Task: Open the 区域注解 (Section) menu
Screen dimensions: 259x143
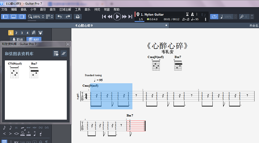Action: click(x=65, y=10)
